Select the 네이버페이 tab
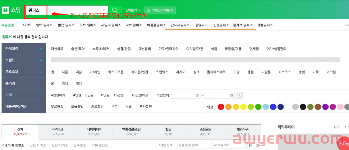The height and width of the screenshot is (150, 349). tap(94, 132)
